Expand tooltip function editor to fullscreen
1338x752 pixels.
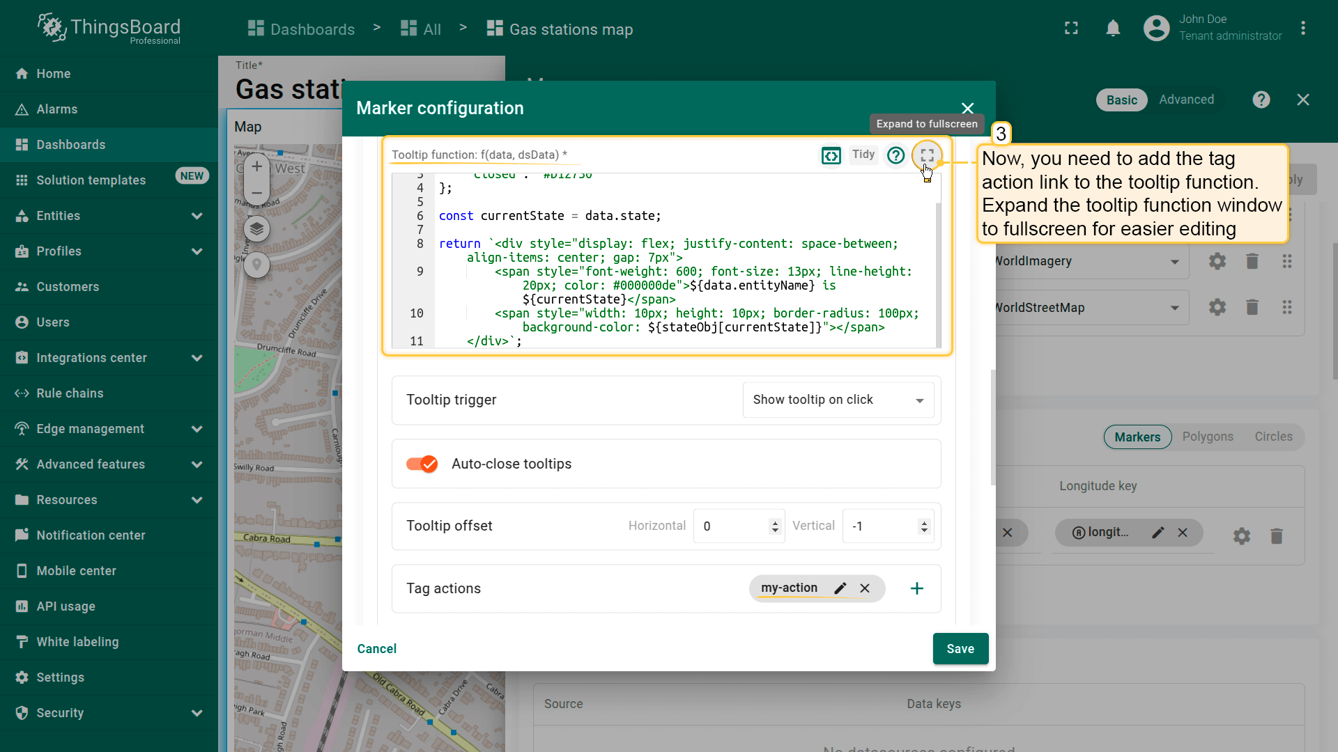click(927, 155)
